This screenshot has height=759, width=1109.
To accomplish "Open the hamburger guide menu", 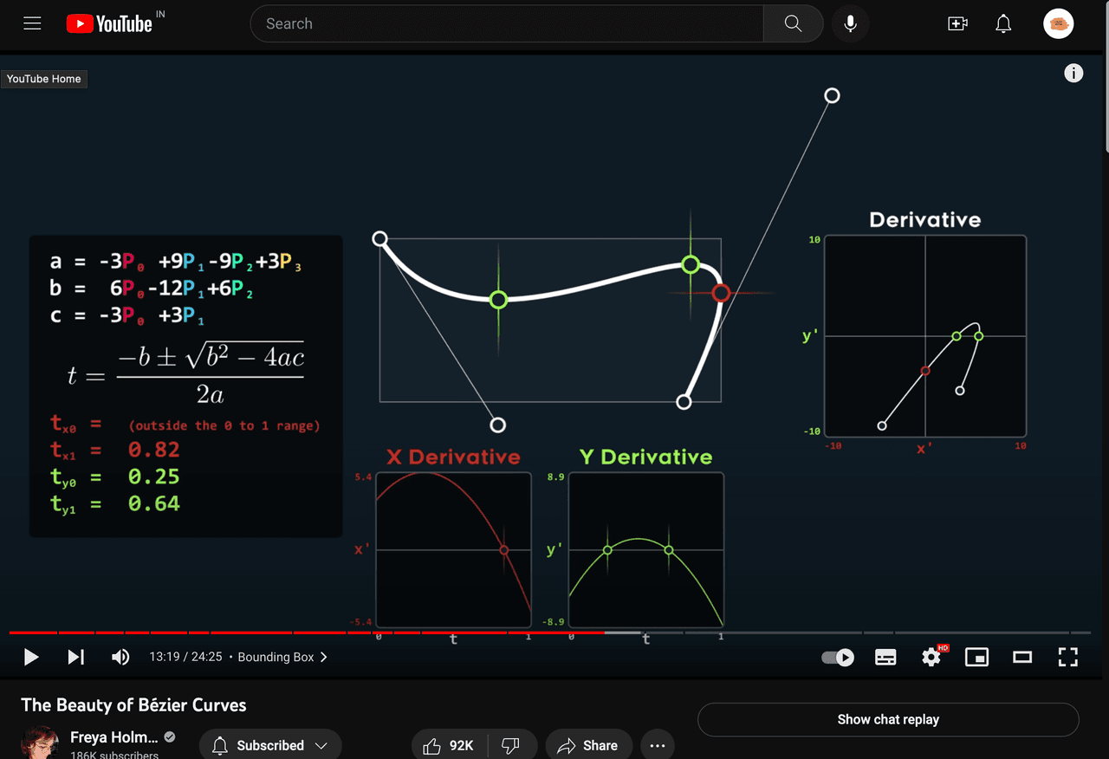I will tap(32, 23).
